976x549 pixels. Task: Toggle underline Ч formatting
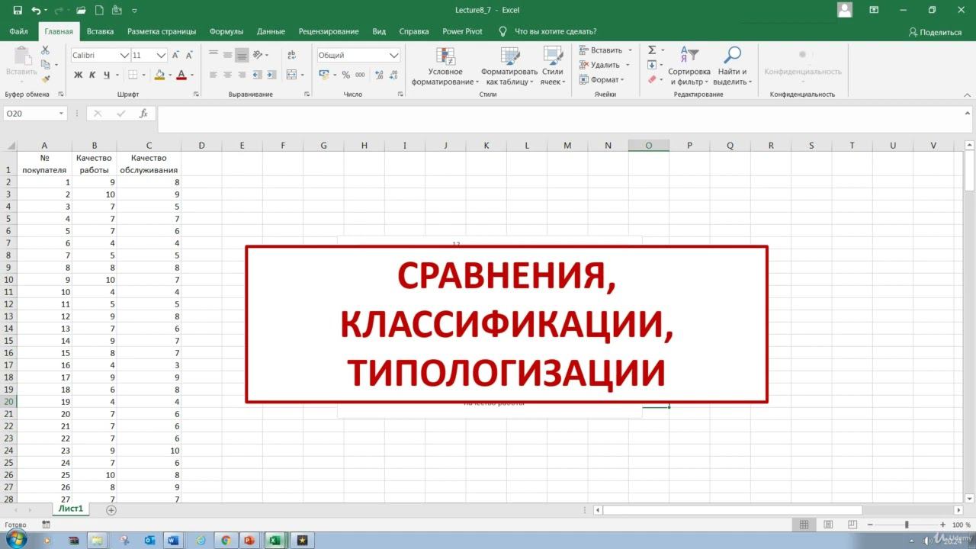point(107,75)
